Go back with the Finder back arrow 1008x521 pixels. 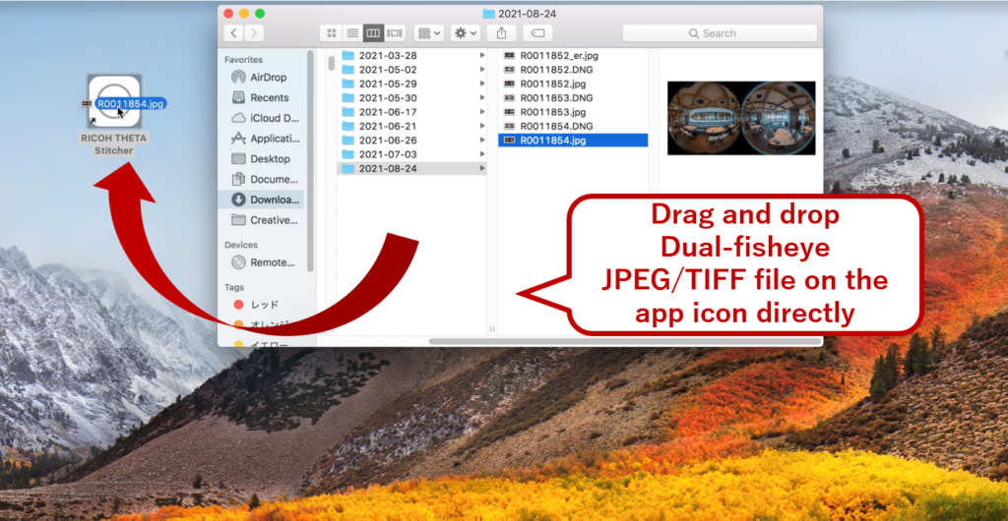[233, 32]
